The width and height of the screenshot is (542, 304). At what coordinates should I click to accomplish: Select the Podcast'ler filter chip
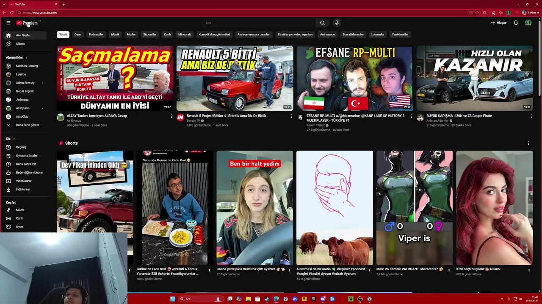coord(96,35)
